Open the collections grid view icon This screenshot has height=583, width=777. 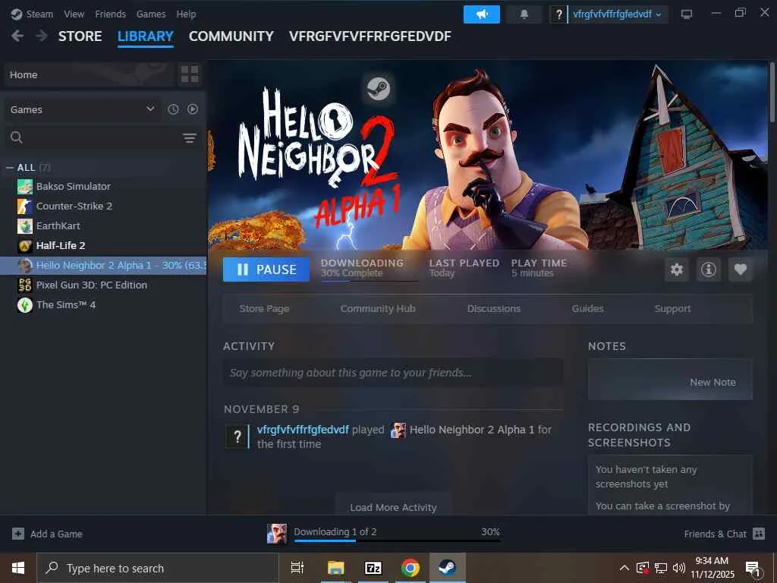(x=189, y=74)
